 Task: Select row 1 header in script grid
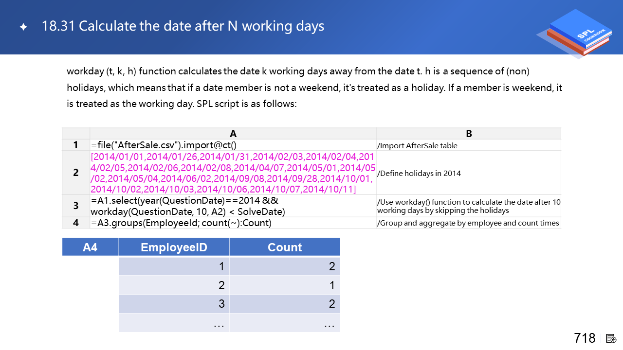pos(76,145)
